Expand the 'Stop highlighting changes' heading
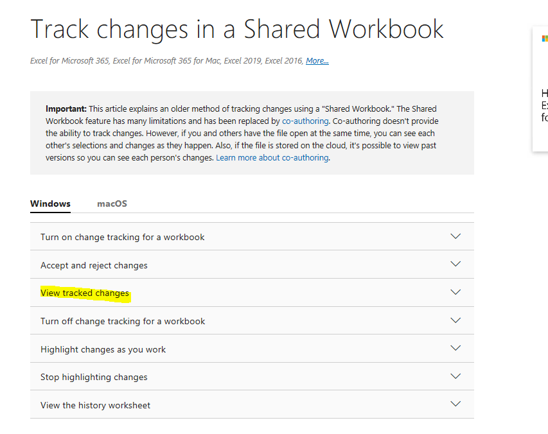 click(94, 377)
